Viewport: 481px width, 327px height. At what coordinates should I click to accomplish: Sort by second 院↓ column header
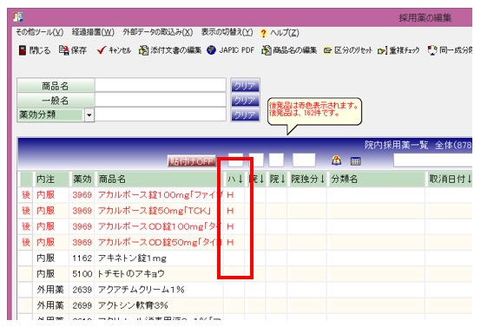277,180
